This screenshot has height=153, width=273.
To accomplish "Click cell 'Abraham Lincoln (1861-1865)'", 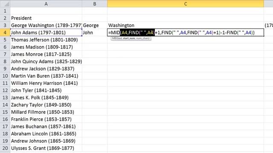I will (46, 134).
